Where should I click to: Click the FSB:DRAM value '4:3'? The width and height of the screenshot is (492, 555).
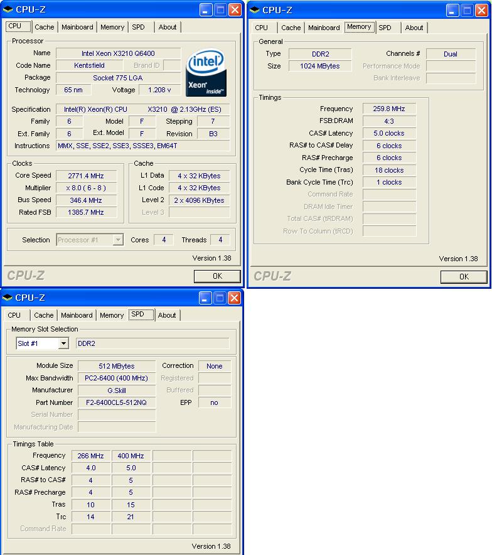(x=389, y=121)
